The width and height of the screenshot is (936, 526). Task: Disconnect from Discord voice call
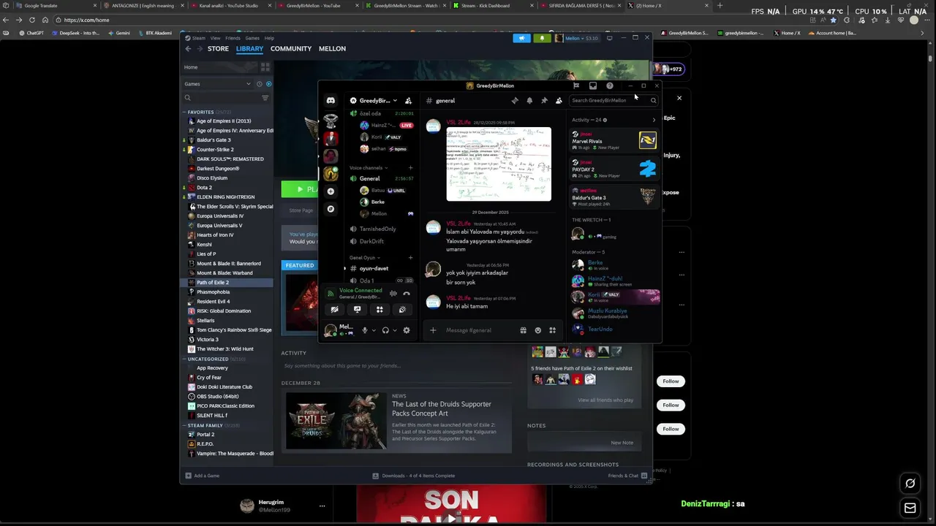(x=407, y=294)
